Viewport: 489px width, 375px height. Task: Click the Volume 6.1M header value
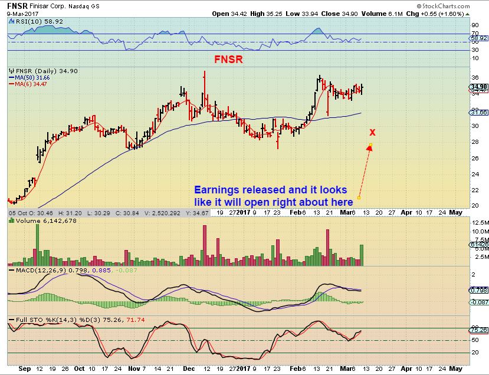382,14
